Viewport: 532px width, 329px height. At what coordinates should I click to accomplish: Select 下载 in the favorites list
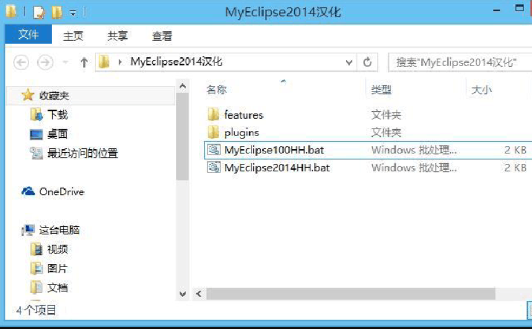pyautogui.click(x=57, y=114)
